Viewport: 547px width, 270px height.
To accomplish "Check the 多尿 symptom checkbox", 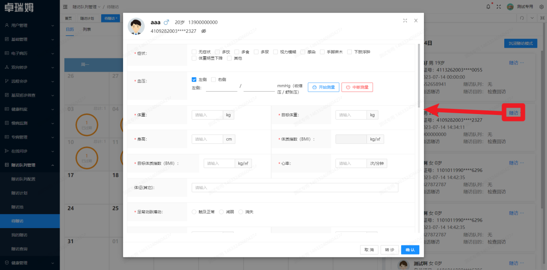I will click(256, 52).
